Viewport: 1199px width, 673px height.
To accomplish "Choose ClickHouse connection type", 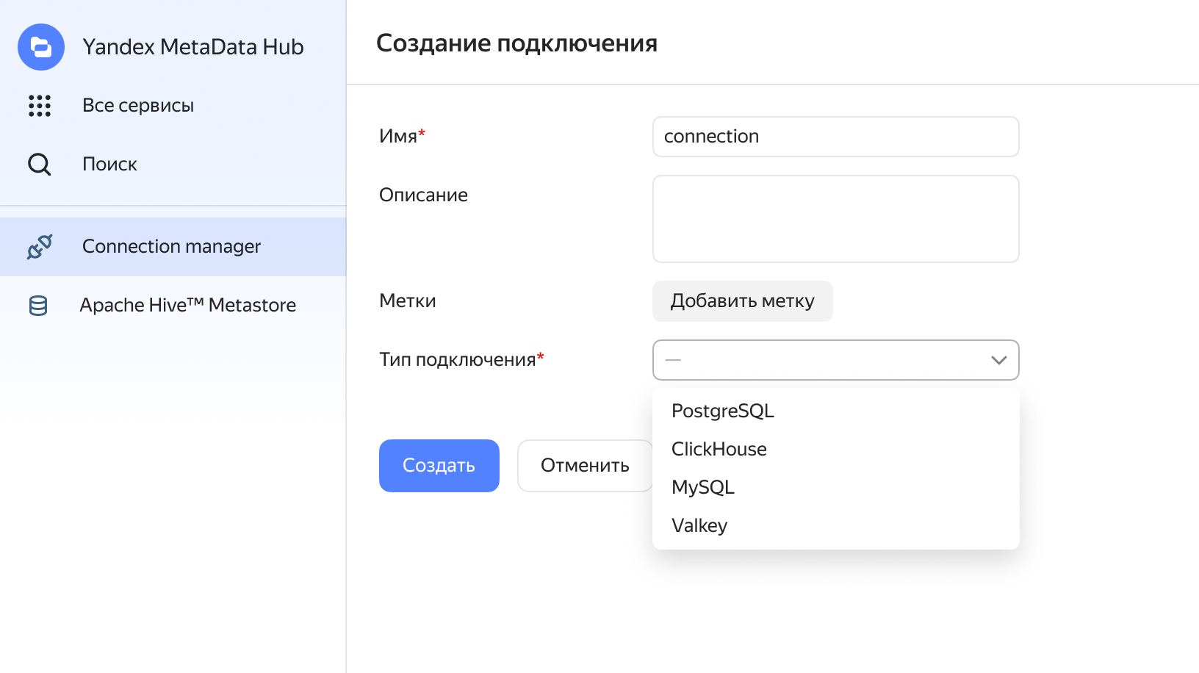I will point(719,449).
